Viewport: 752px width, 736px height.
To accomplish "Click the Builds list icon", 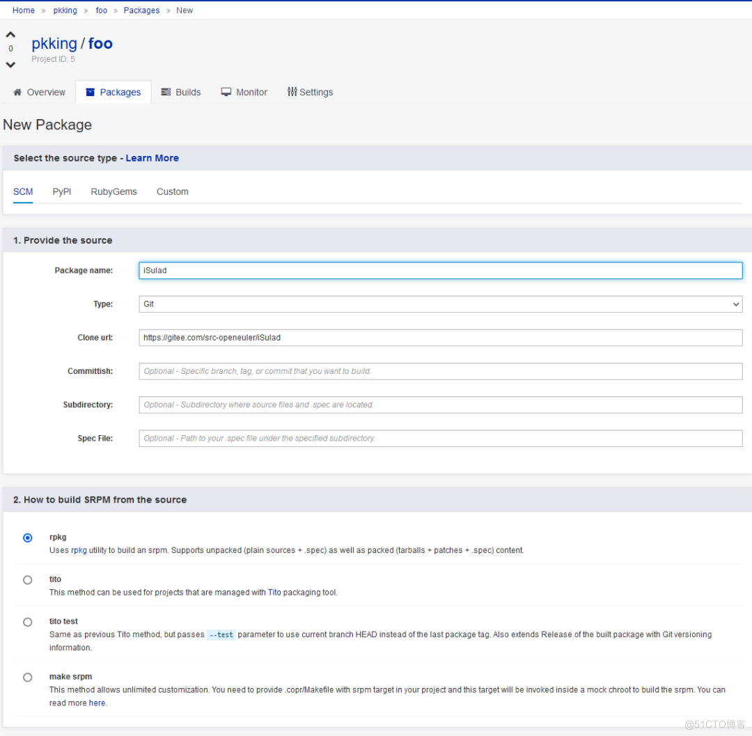I will point(166,92).
